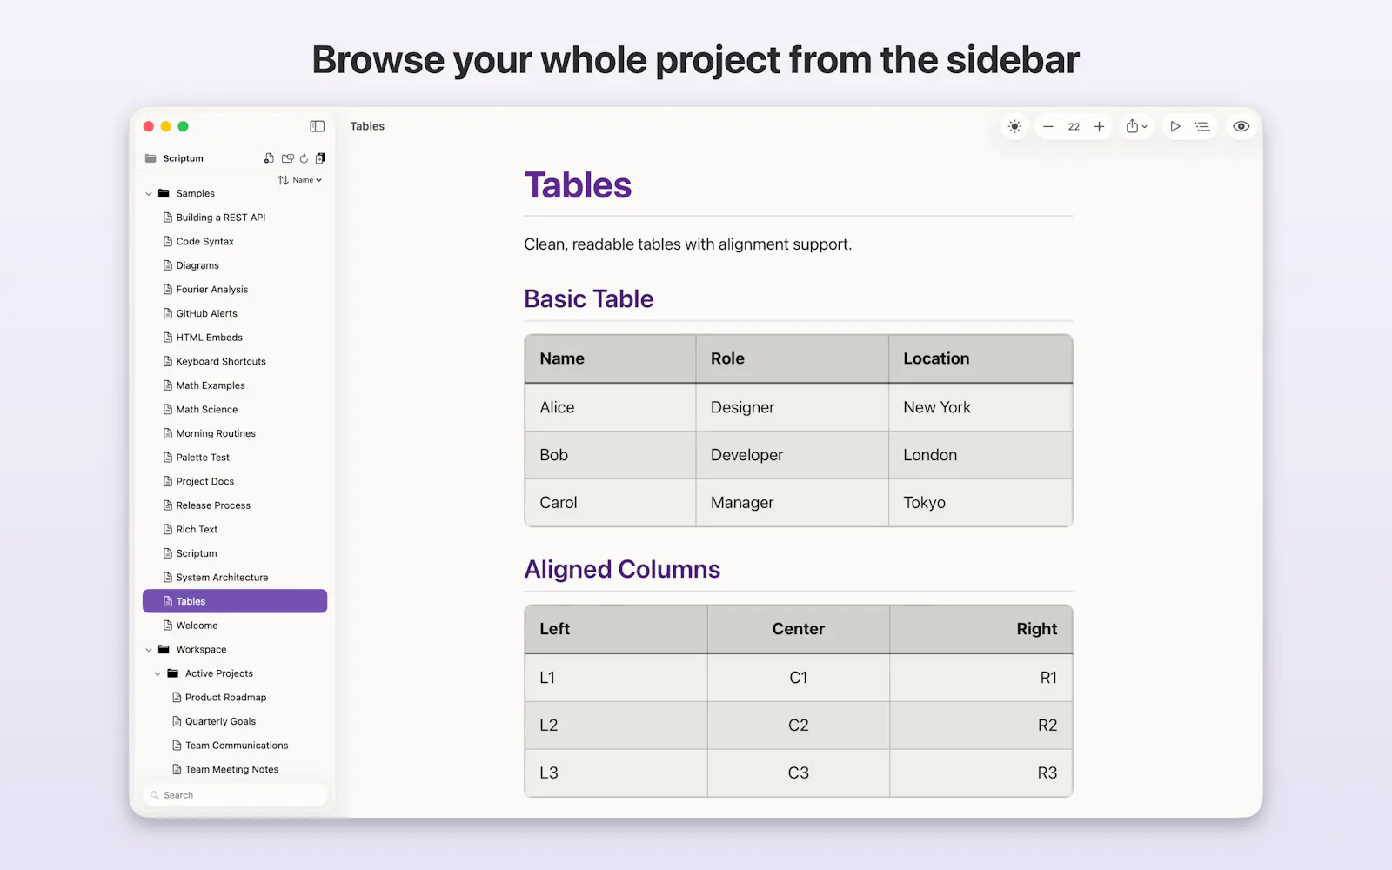Collapse the Workspace folder chevron
1392x870 pixels.
(x=149, y=650)
